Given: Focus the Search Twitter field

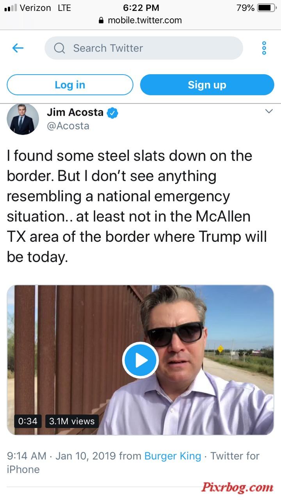Looking at the screenshot, I should coord(144,48).
